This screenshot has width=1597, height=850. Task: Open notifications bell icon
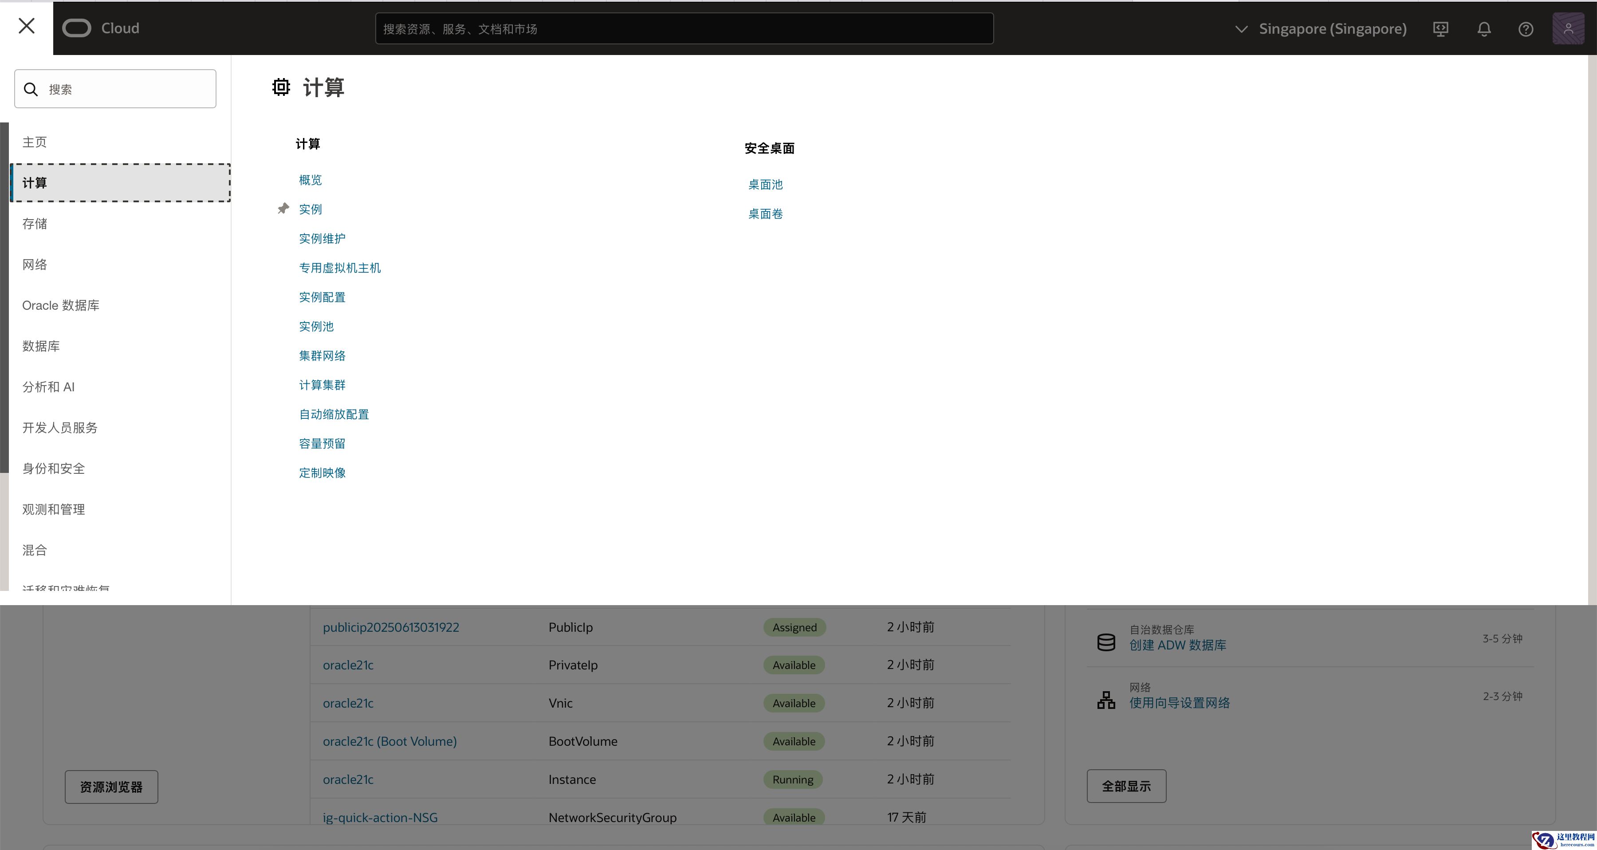[1483, 29]
